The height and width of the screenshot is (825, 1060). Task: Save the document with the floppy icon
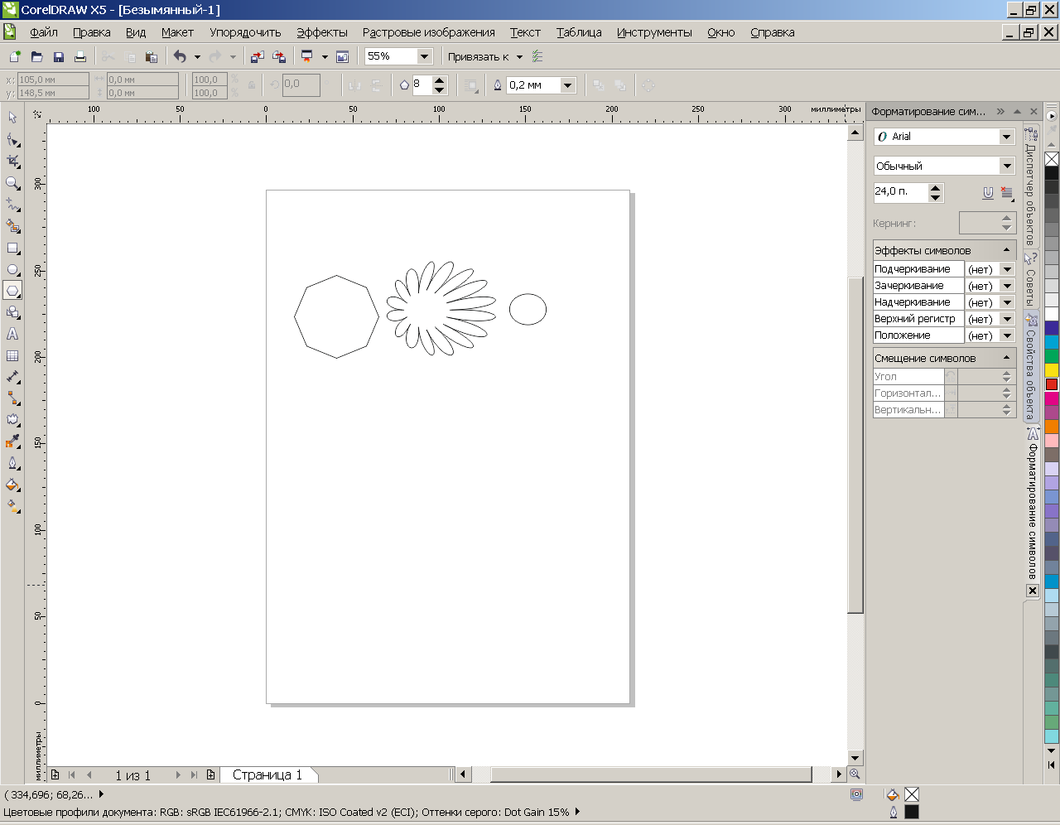click(x=58, y=56)
